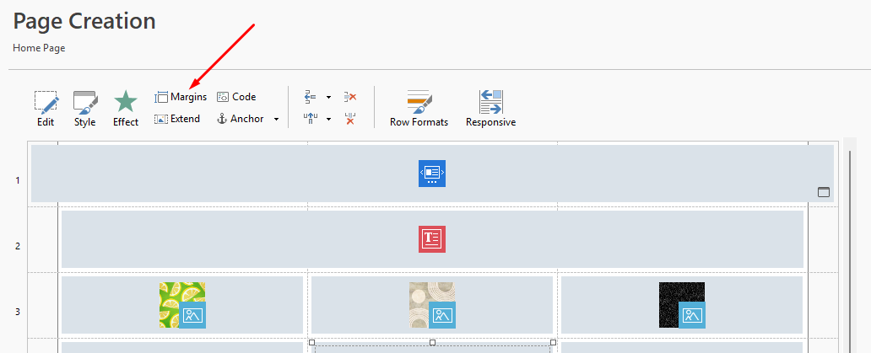Click the insert column icon
Viewport: 871px width, 353px height.
point(310,119)
